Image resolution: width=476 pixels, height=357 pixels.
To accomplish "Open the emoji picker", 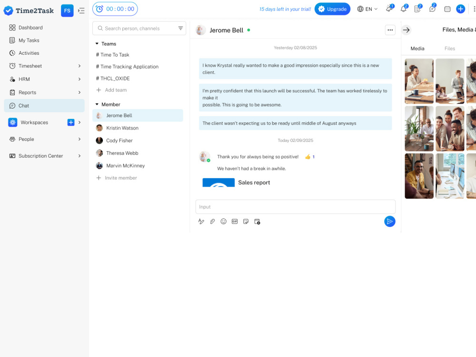I will tap(223, 221).
